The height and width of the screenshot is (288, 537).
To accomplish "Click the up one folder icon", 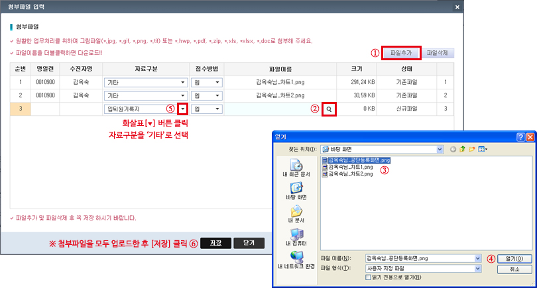I will 463,150.
